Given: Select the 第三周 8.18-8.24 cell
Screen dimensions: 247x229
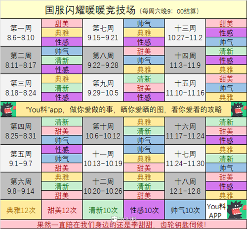Looking at the screenshot, I should tap(21, 88).
